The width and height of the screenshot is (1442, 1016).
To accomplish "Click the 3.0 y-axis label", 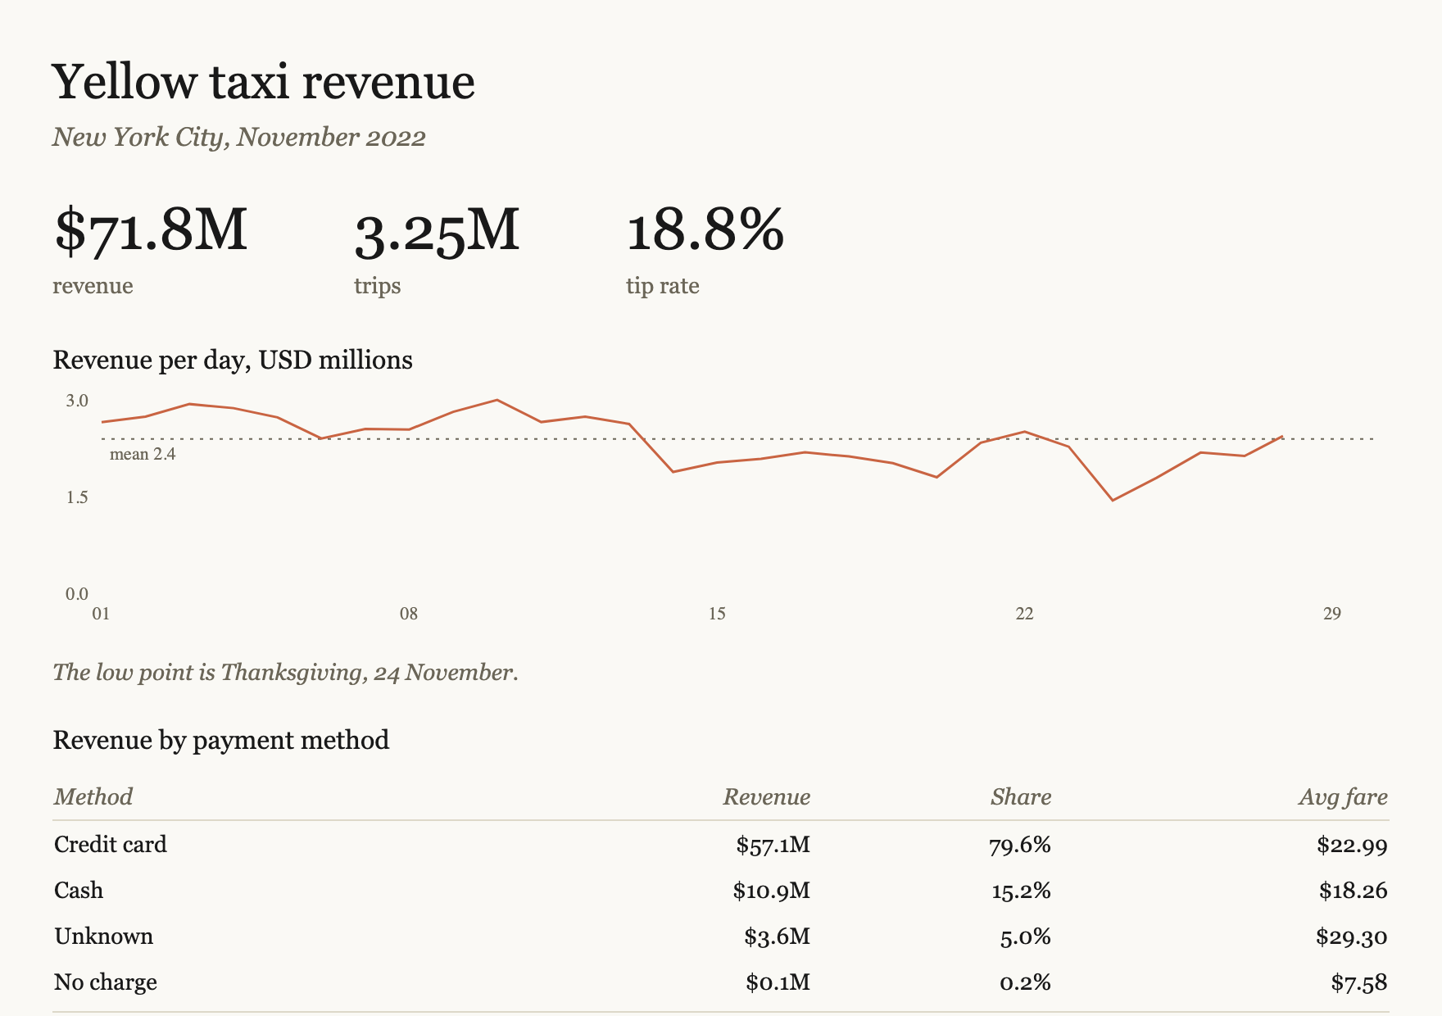I will tap(77, 401).
